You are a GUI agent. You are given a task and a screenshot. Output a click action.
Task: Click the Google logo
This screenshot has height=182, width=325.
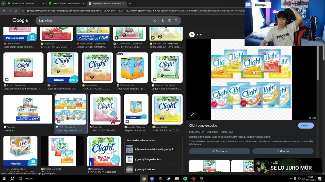point(20,20)
